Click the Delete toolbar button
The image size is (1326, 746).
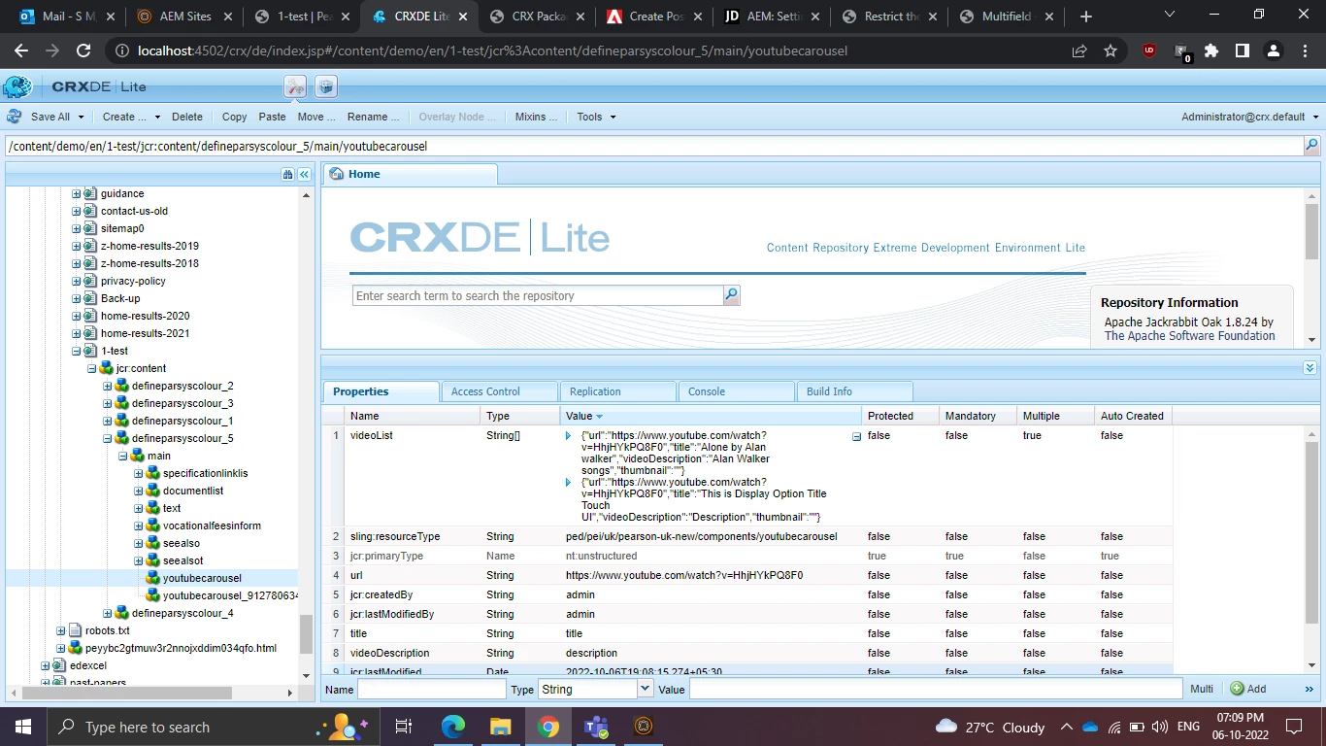(x=187, y=117)
